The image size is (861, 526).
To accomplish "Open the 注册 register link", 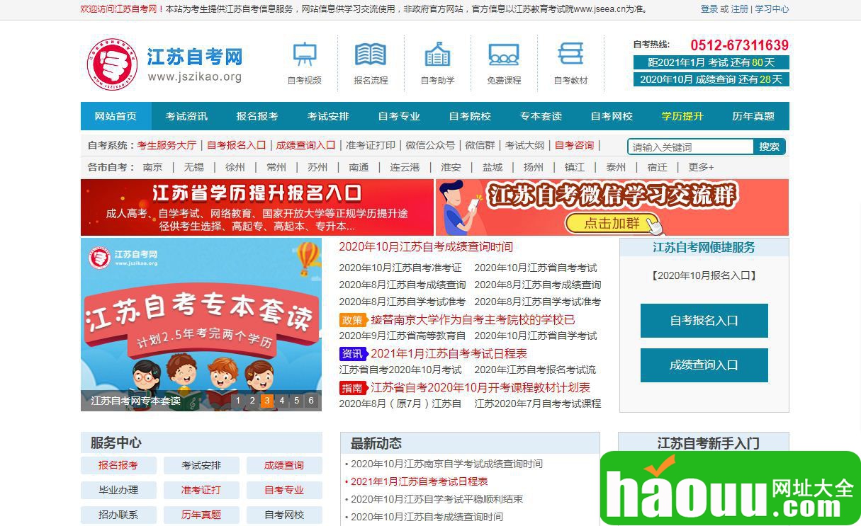I will (x=739, y=9).
